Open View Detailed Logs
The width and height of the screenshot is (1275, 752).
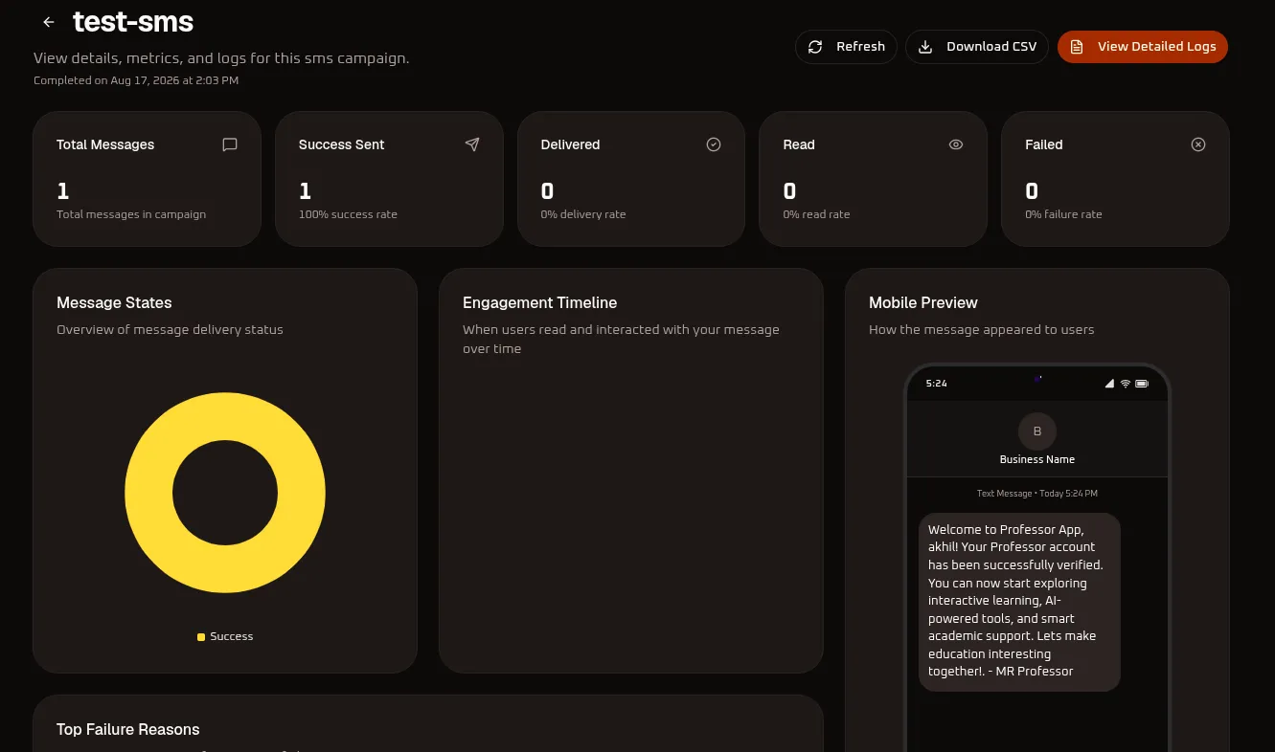(1143, 47)
